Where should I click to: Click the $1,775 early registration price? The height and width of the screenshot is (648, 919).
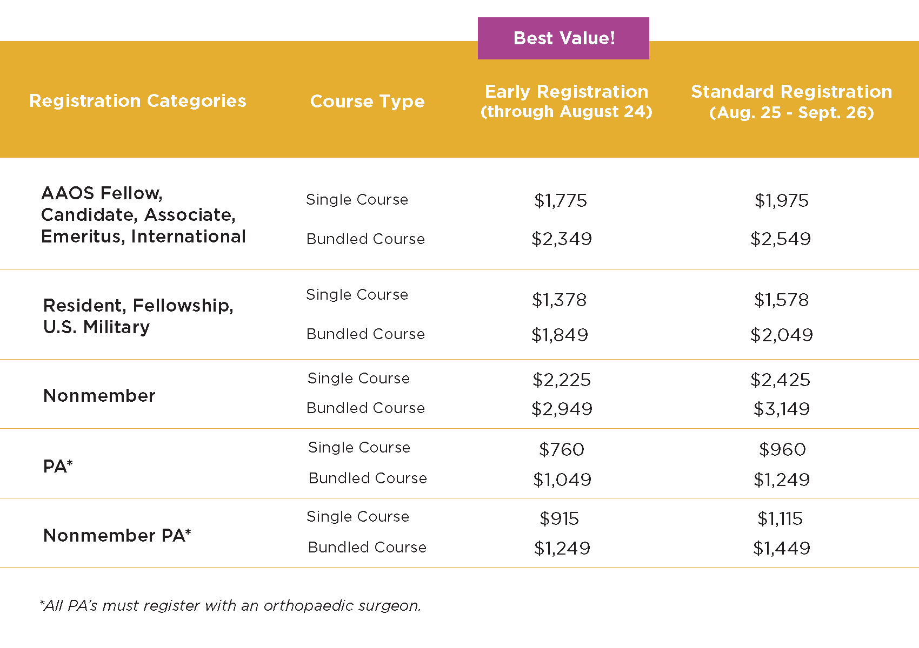pyautogui.click(x=561, y=201)
